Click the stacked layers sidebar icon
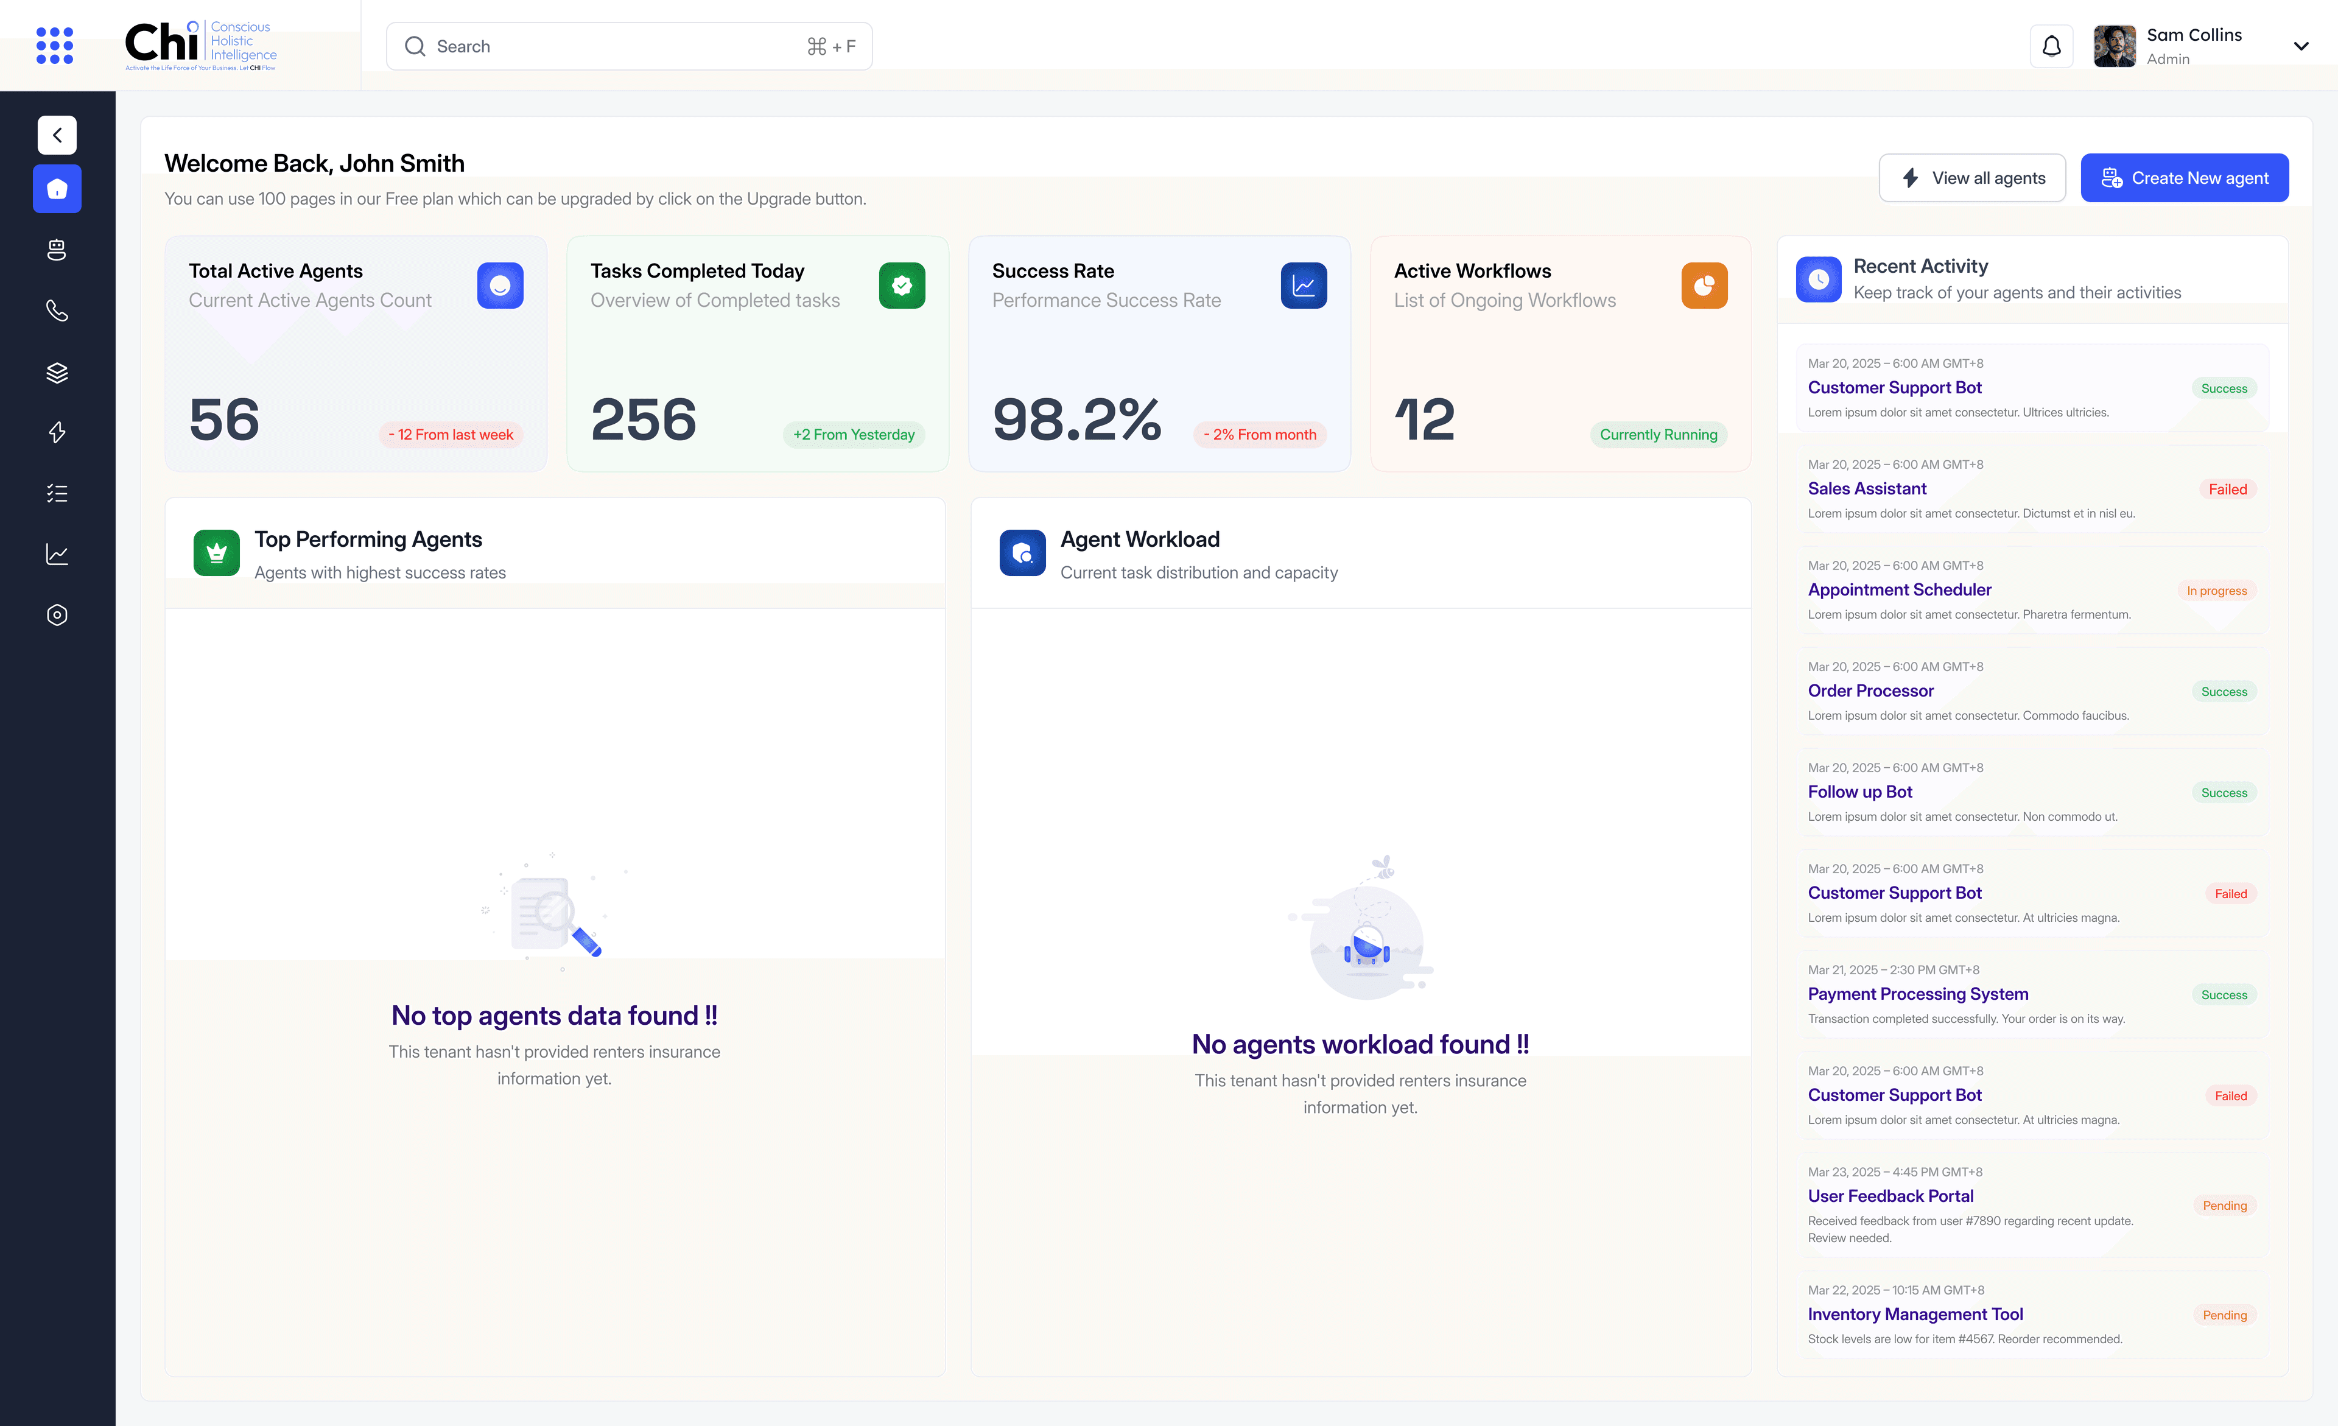 [x=57, y=372]
